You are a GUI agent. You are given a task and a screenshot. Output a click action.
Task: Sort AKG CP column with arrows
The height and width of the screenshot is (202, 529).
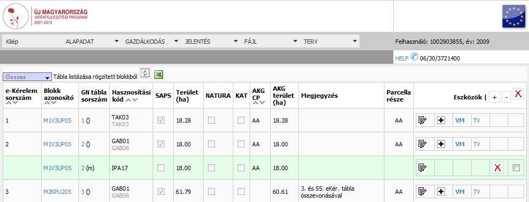point(258,103)
